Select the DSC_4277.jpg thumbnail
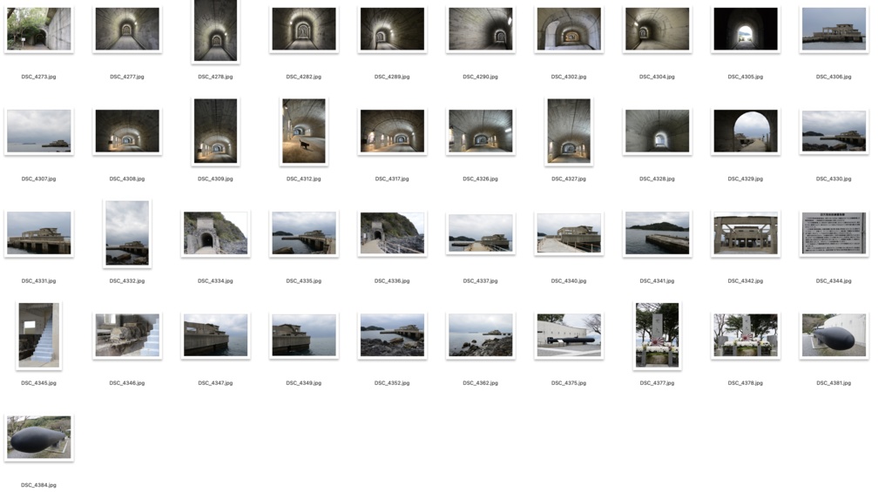The width and height of the screenshot is (892, 492). tap(127, 29)
